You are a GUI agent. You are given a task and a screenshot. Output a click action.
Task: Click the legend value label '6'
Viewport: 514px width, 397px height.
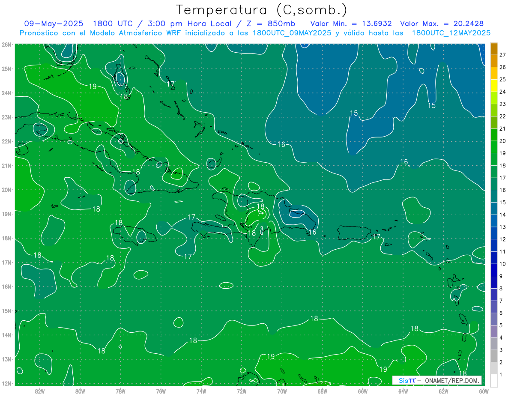point(501,313)
